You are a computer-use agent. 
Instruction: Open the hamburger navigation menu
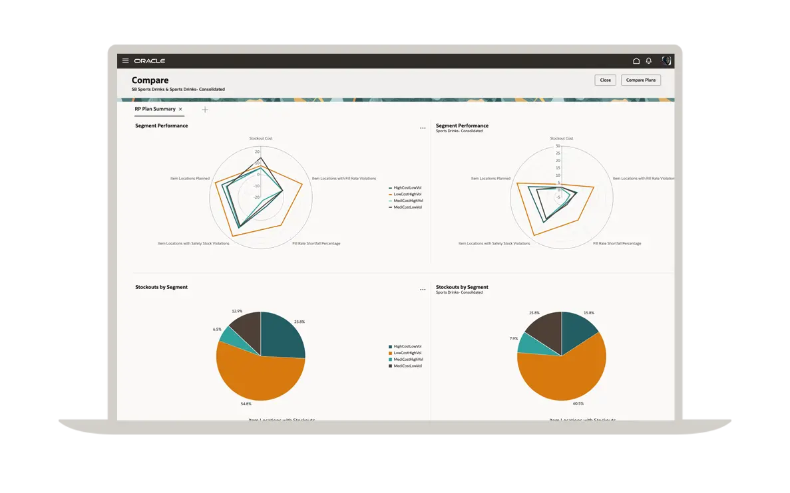[125, 61]
